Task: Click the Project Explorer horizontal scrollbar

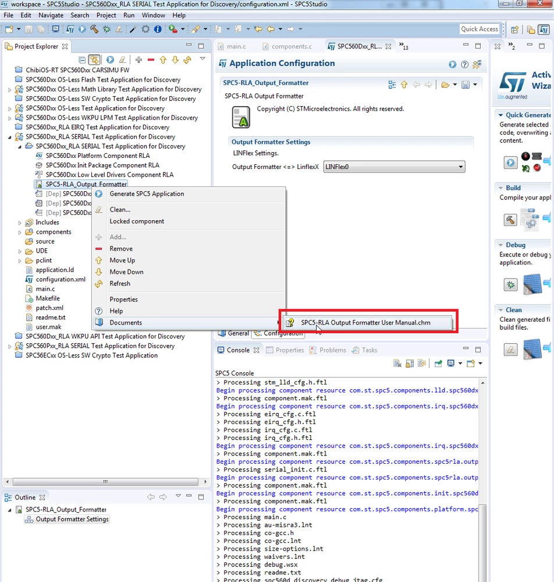Action: click(x=105, y=482)
